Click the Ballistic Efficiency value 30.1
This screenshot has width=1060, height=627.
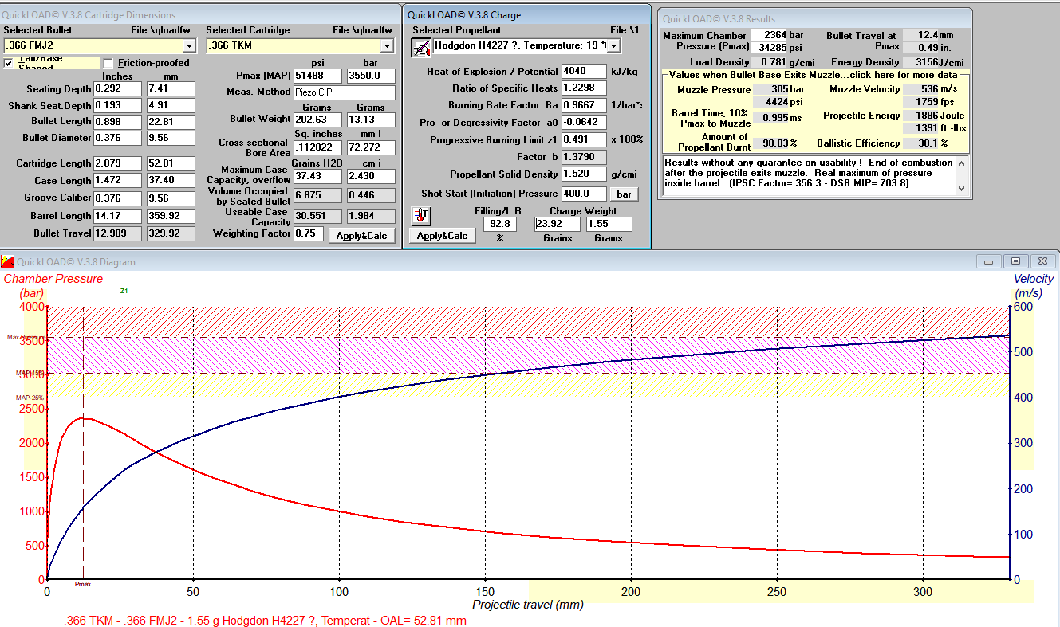point(921,143)
